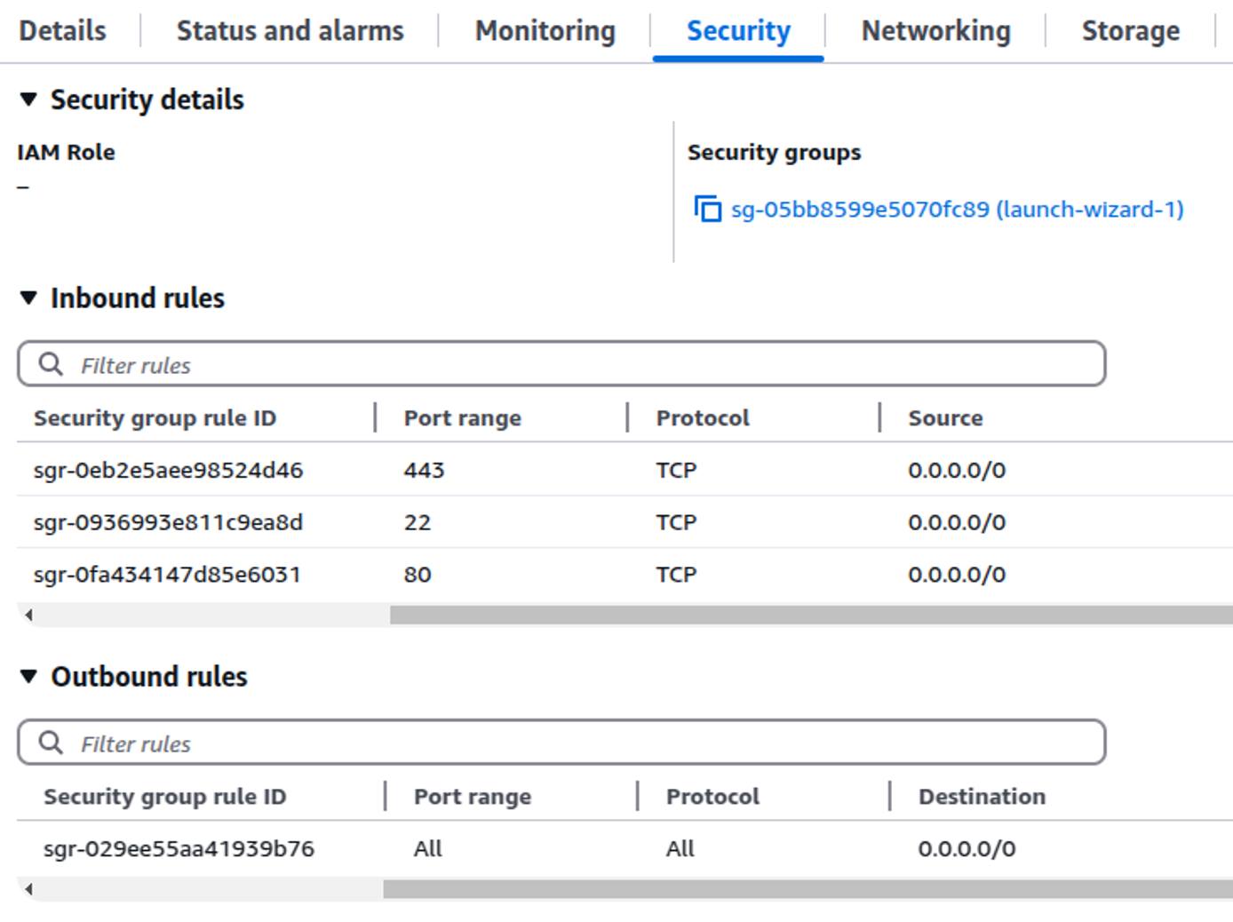
Task: Open the Monitoring tab
Action: (545, 30)
